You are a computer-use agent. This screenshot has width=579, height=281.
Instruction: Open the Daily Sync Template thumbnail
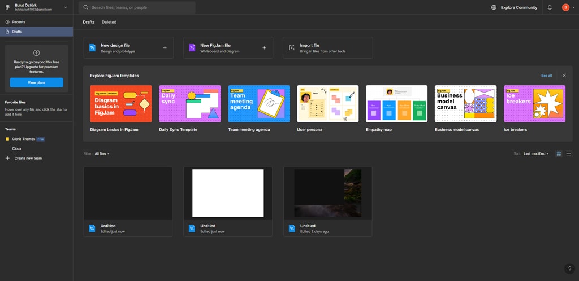[x=190, y=103]
